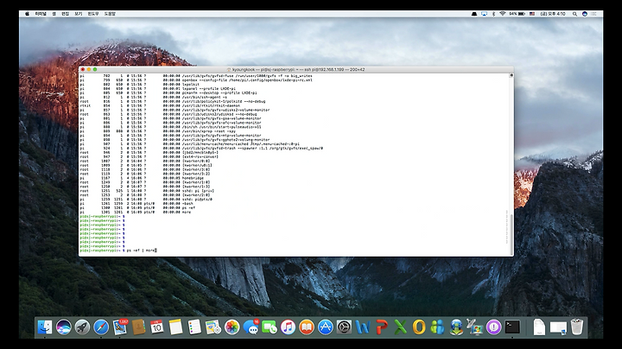Click Siri icon in the menu bar
The image size is (622, 349).
coord(584,14)
